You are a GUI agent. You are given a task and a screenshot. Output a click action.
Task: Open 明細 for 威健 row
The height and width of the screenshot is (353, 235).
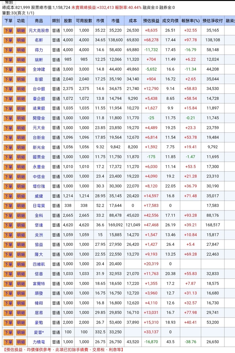tap(21, 196)
